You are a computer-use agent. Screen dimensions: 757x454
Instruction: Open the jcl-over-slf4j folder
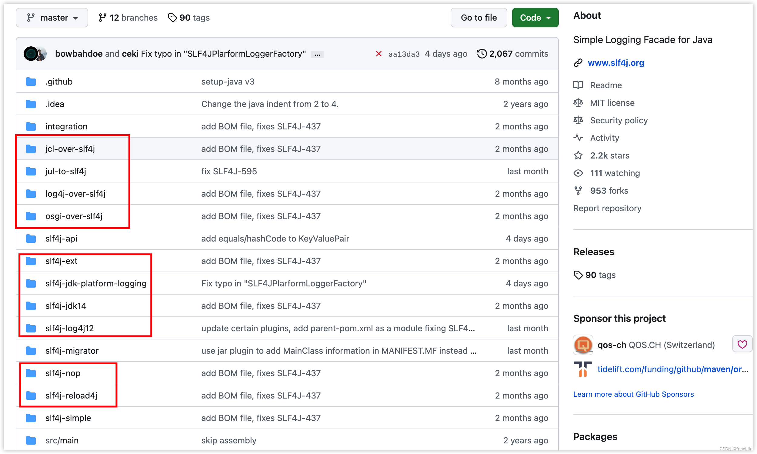tap(70, 149)
